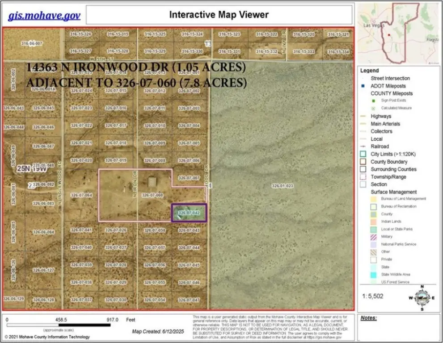Click the City Limits legend box icon
This screenshot has height=343, width=443.
click(x=363, y=154)
